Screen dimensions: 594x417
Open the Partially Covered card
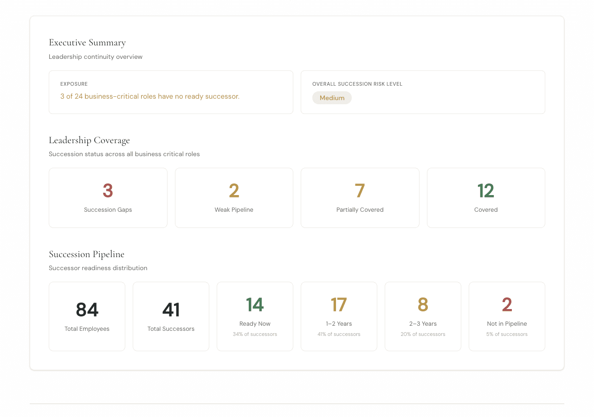click(360, 198)
